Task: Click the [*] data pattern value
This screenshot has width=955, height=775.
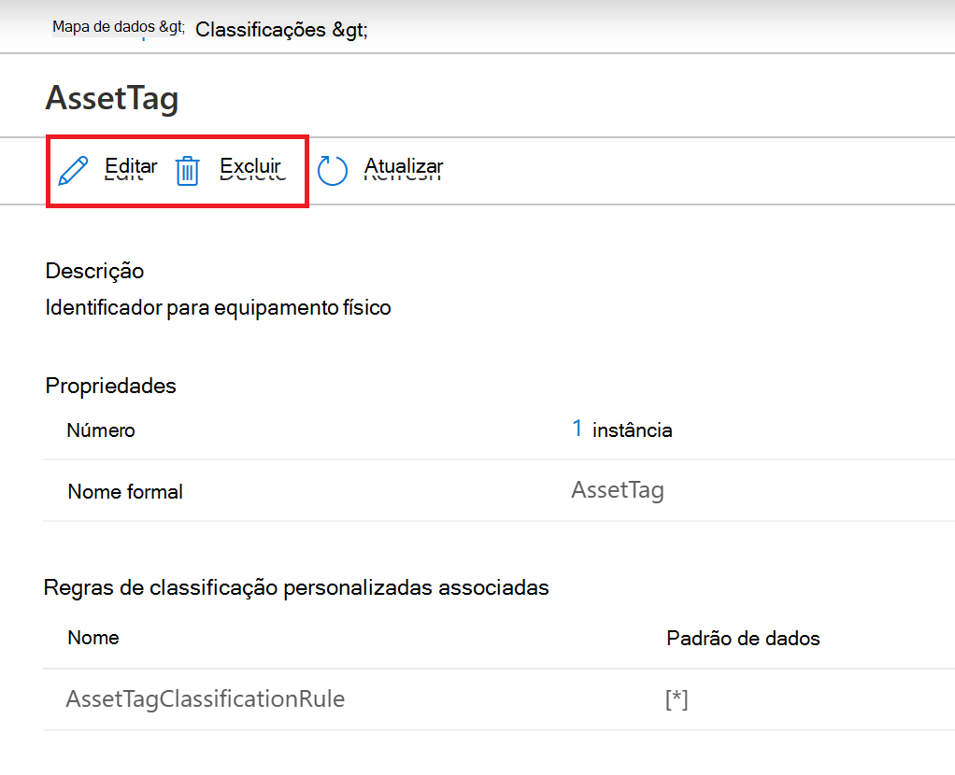Action: pyautogui.click(x=676, y=698)
